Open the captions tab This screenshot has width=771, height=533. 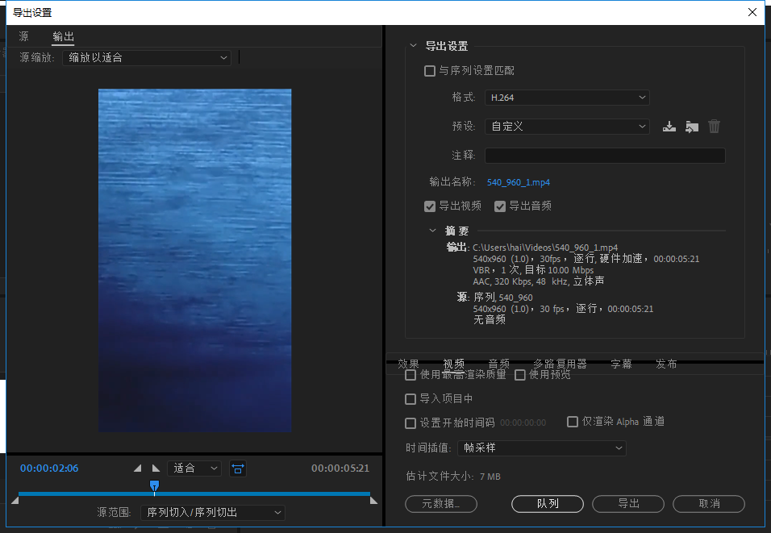coord(621,364)
